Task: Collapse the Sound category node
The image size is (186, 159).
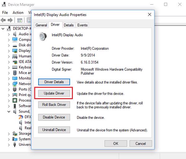Action: coord(9,111)
